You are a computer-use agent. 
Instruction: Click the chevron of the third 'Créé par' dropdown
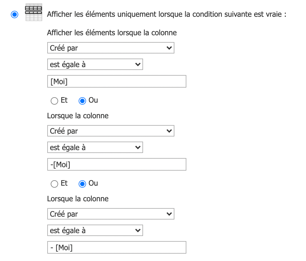(169, 214)
